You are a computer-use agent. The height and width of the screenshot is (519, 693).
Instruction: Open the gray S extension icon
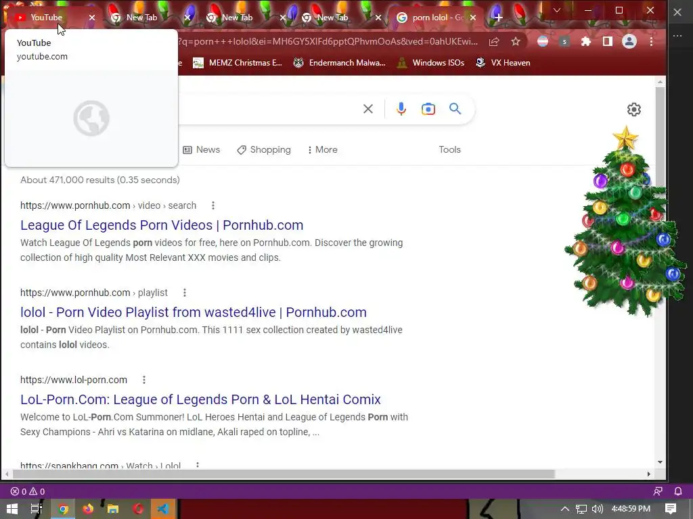(564, 41)
